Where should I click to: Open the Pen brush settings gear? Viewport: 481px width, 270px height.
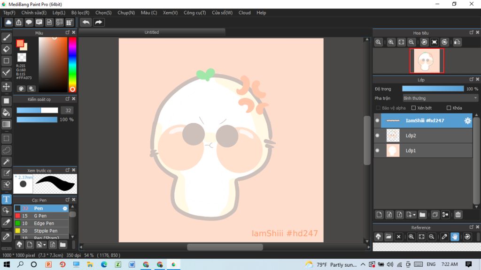65,209
